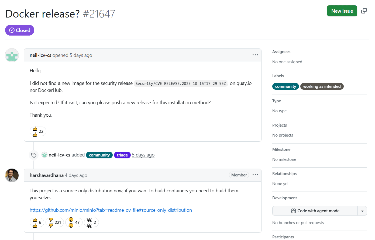Click the eyes reaction on harshavardhana's comment
Viewport: 375px width, 240px height.
click(91, 222)
